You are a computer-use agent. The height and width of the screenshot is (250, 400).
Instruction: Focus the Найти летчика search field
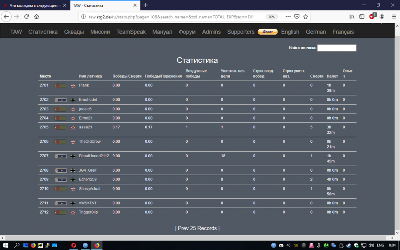[x=337, y=48]
